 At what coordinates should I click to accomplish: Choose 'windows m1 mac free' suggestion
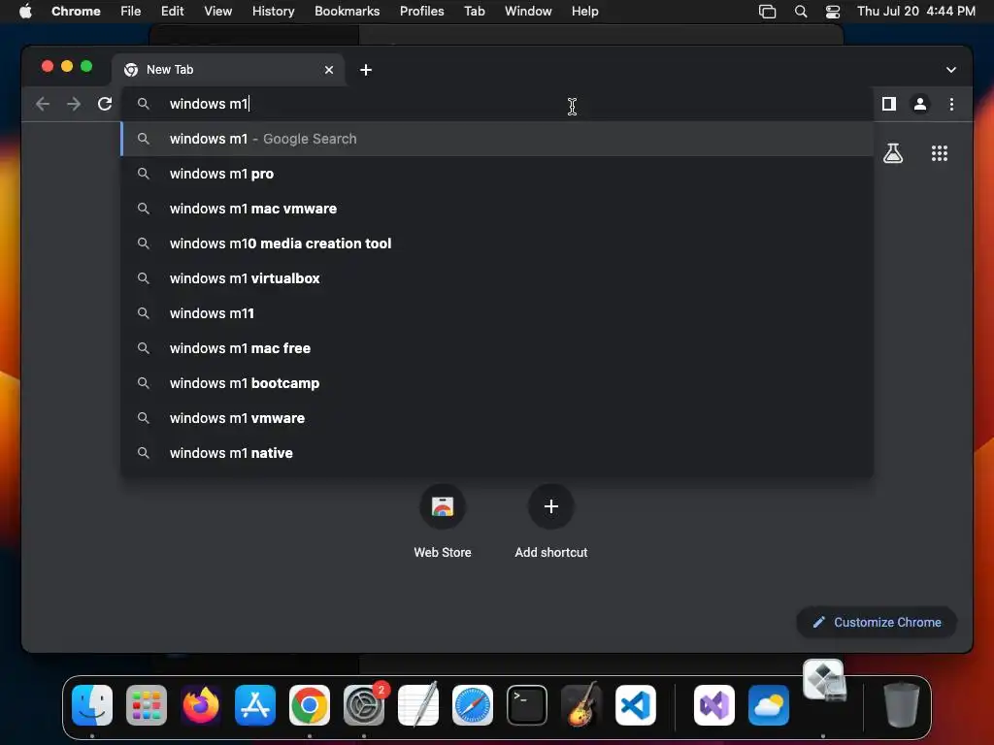[x=497, y=348]
